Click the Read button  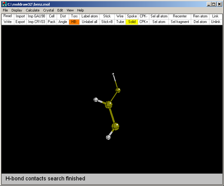click(7, 16)
